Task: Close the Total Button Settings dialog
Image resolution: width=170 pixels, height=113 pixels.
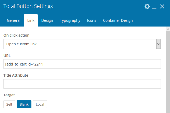Action: coord(162,7)
